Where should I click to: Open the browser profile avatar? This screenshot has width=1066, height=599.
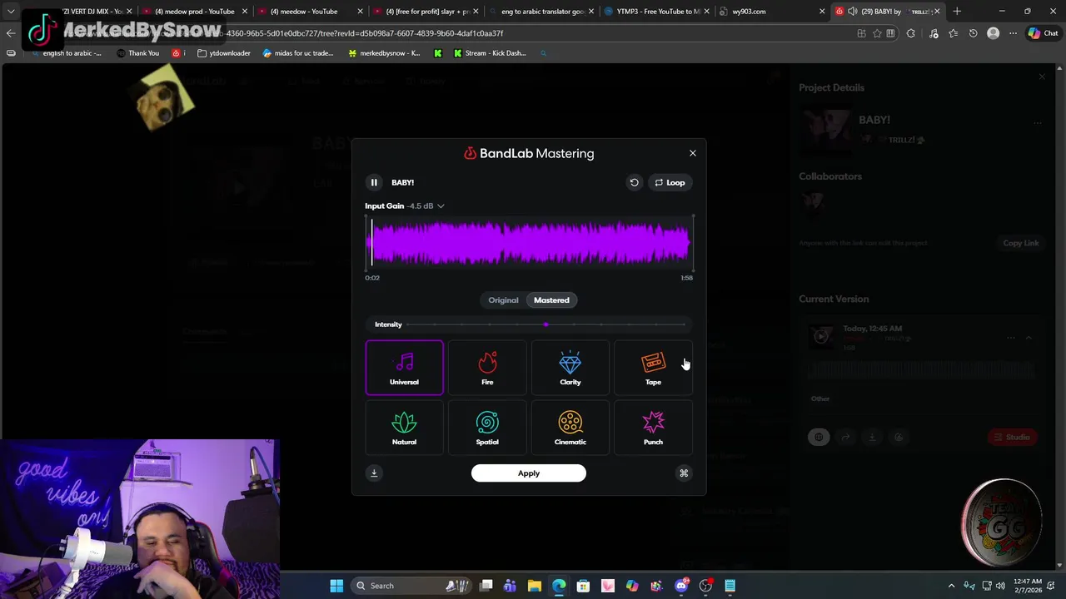coord(993,33)
